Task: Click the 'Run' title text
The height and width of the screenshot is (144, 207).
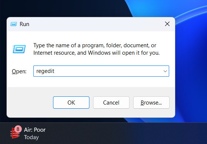Action: click(x=24, y=24)
